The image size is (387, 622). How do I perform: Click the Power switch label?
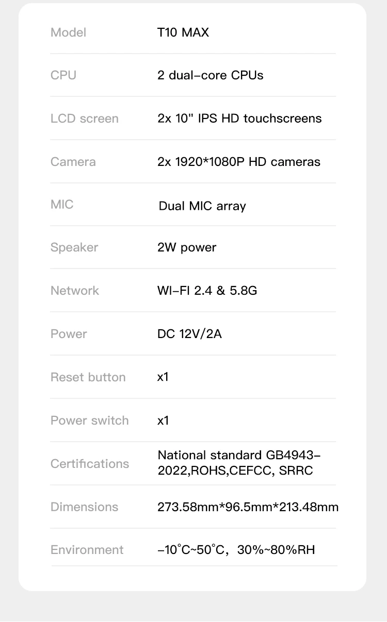coord(90,421)
